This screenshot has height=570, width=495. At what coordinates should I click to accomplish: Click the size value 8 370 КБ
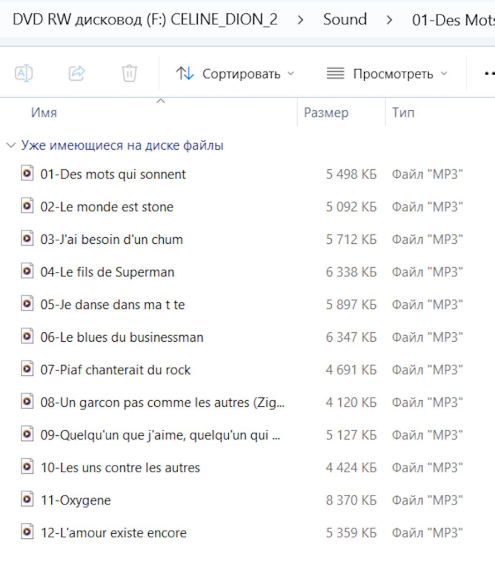click(351, 500)
